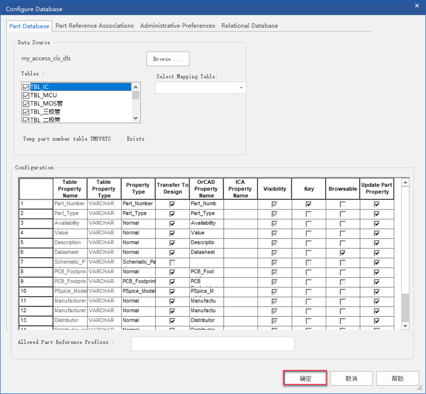Toggle Browsable checkbox for Datasheet row
This screenshot has width=426, height=394.
coord(343,252)
